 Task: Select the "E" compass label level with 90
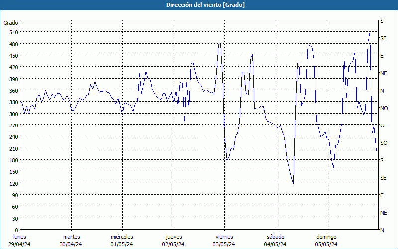[382, 195]
